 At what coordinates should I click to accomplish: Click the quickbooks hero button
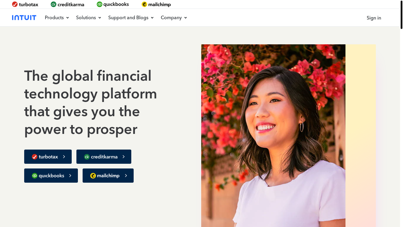click(x=51, y=176)
